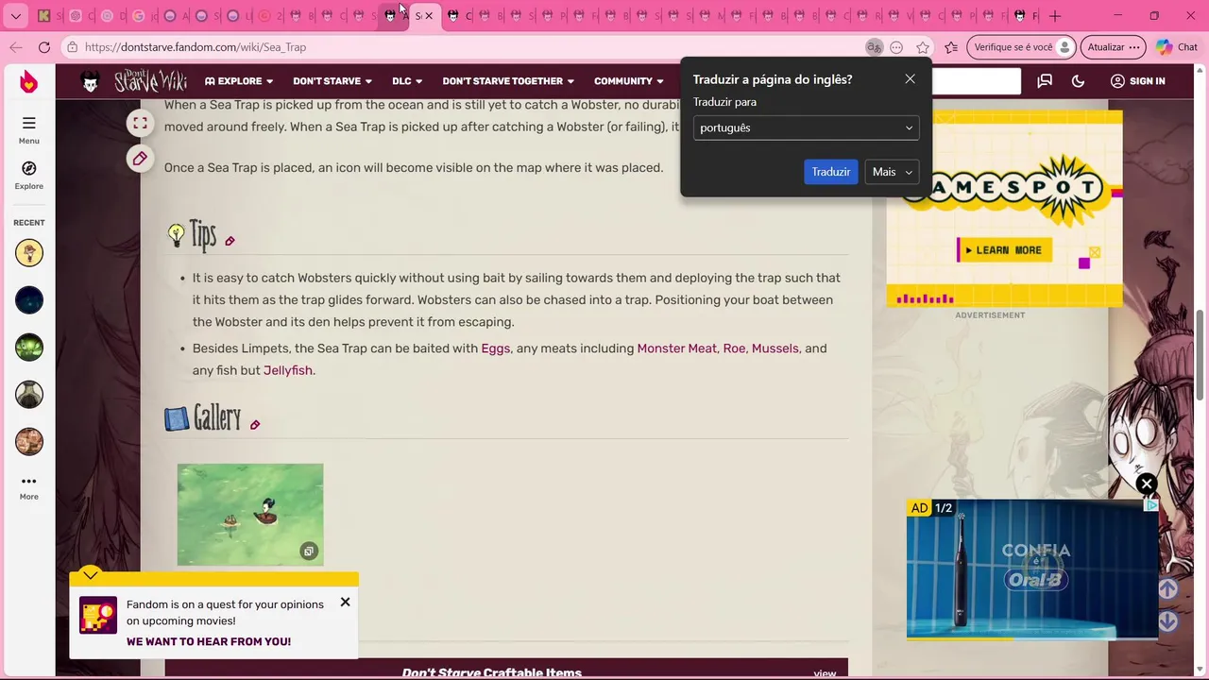Open the Mais options dropdown

click(892, 172)
